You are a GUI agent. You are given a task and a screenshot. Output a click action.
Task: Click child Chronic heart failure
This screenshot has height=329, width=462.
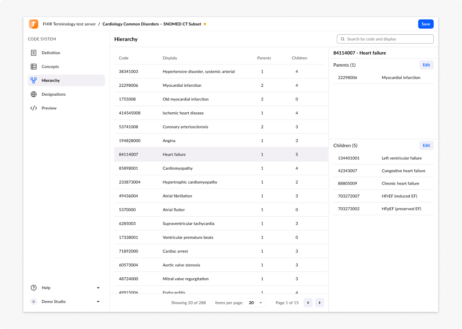[383, 183]
